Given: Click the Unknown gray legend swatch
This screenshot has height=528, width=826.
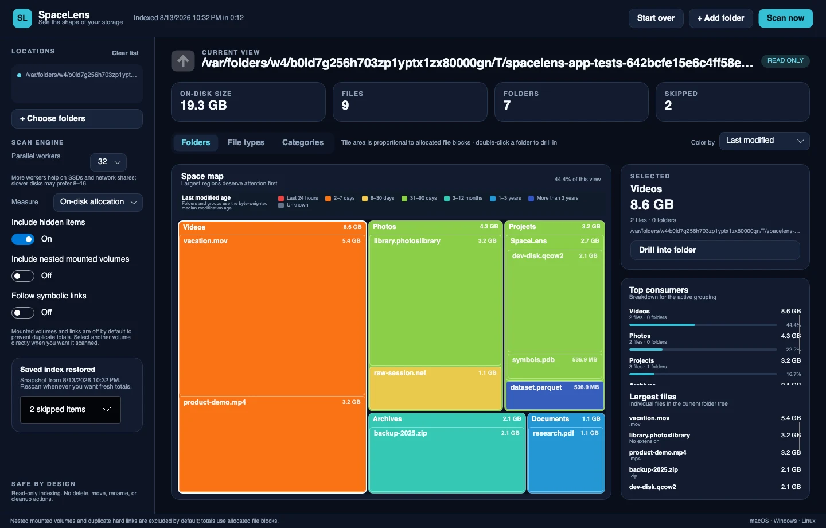Looking at the screenshot, I should click(x=281, y=205).
